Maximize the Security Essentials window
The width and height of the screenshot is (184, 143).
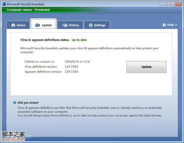click(x=171, y=4)
